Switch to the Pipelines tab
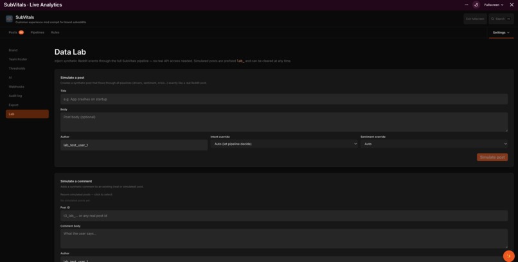Image resolution: width=518 pixels, height=262 pixels. (37, 32)
